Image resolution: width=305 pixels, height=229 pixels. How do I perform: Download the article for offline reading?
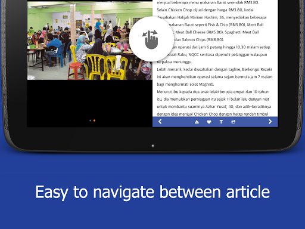[x=197, y=122]
